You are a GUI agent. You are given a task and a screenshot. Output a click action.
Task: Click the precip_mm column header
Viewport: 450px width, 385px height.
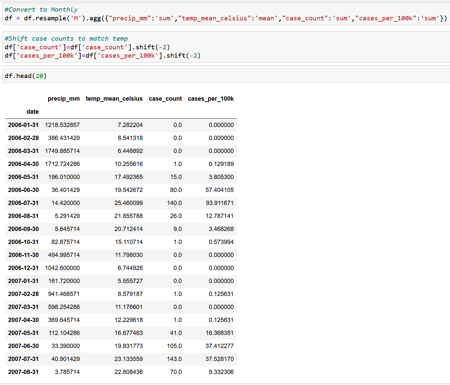point(64,99)
